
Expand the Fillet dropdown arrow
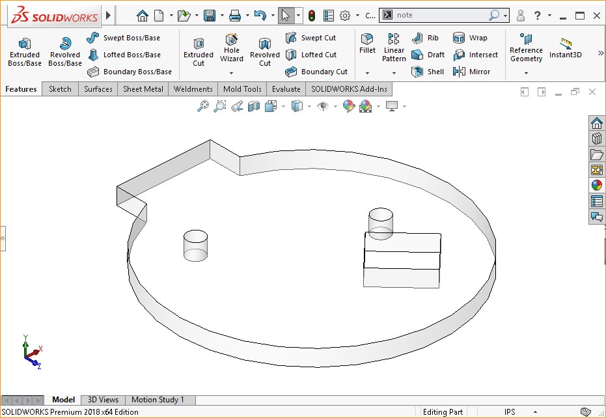pos(367,73)
